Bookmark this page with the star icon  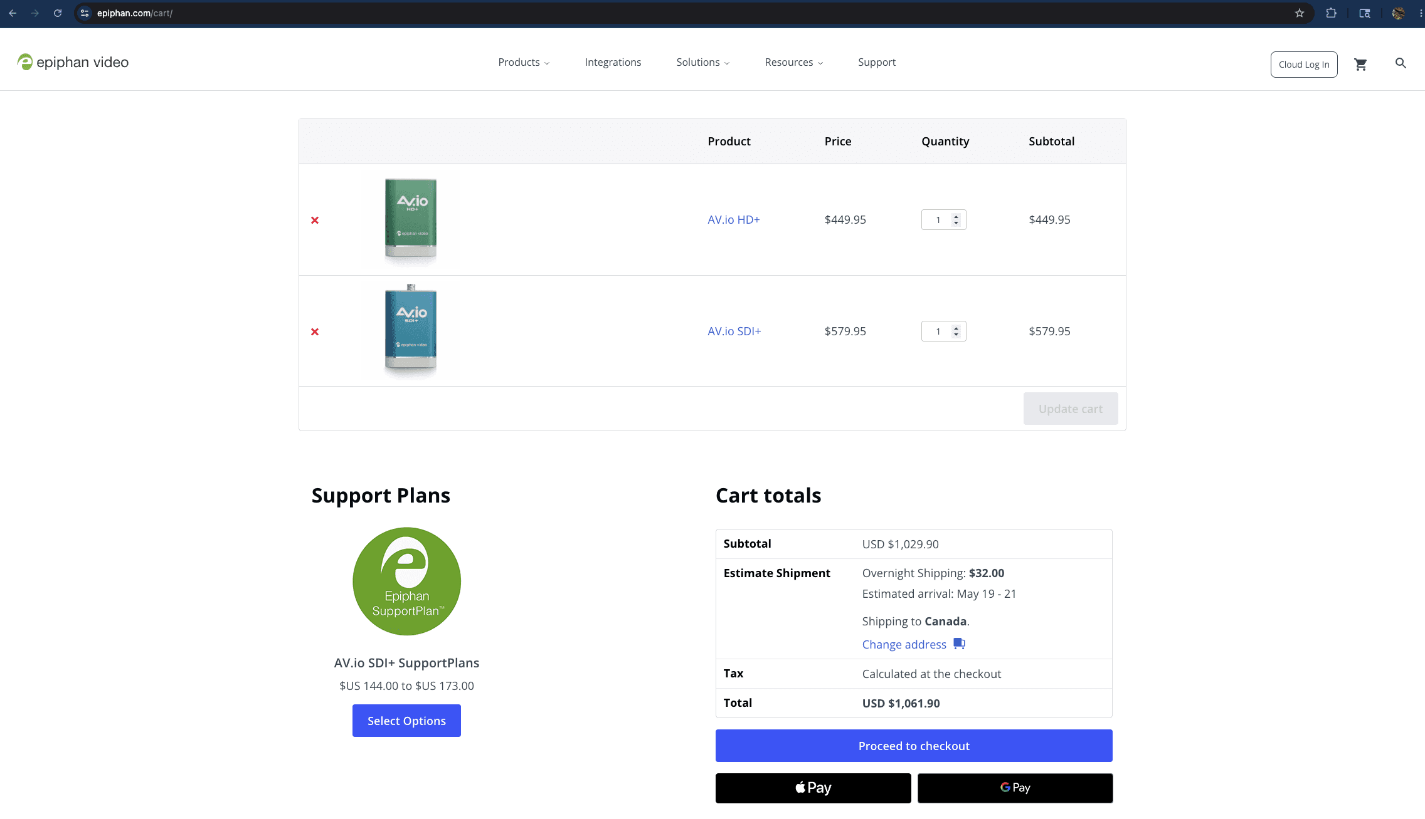point(1300,13)
